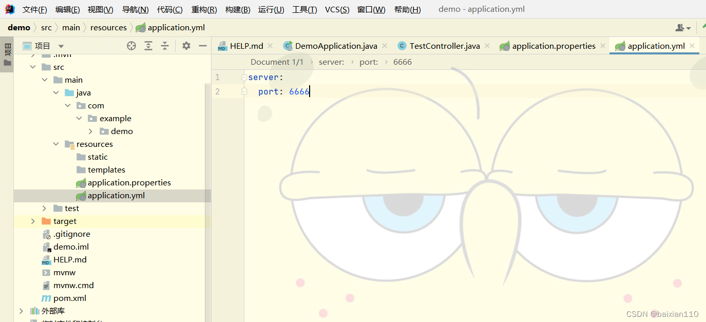The height and width of the screenshot is (322, 706).
Task: Click the fold marker beside server: line
Action: [244, 78]
